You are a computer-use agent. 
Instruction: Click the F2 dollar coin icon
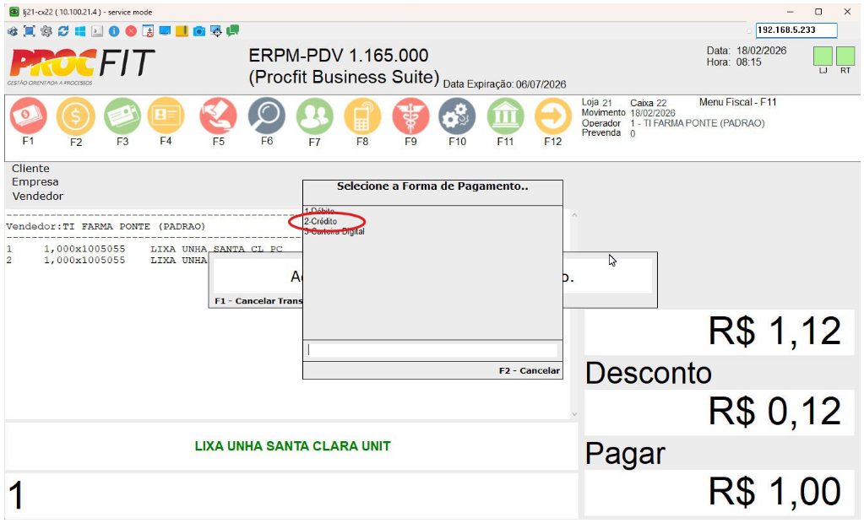[x=75, y=116]
